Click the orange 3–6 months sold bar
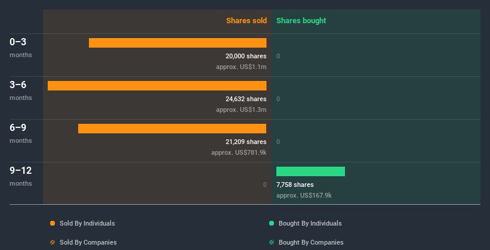 point(157,86)
